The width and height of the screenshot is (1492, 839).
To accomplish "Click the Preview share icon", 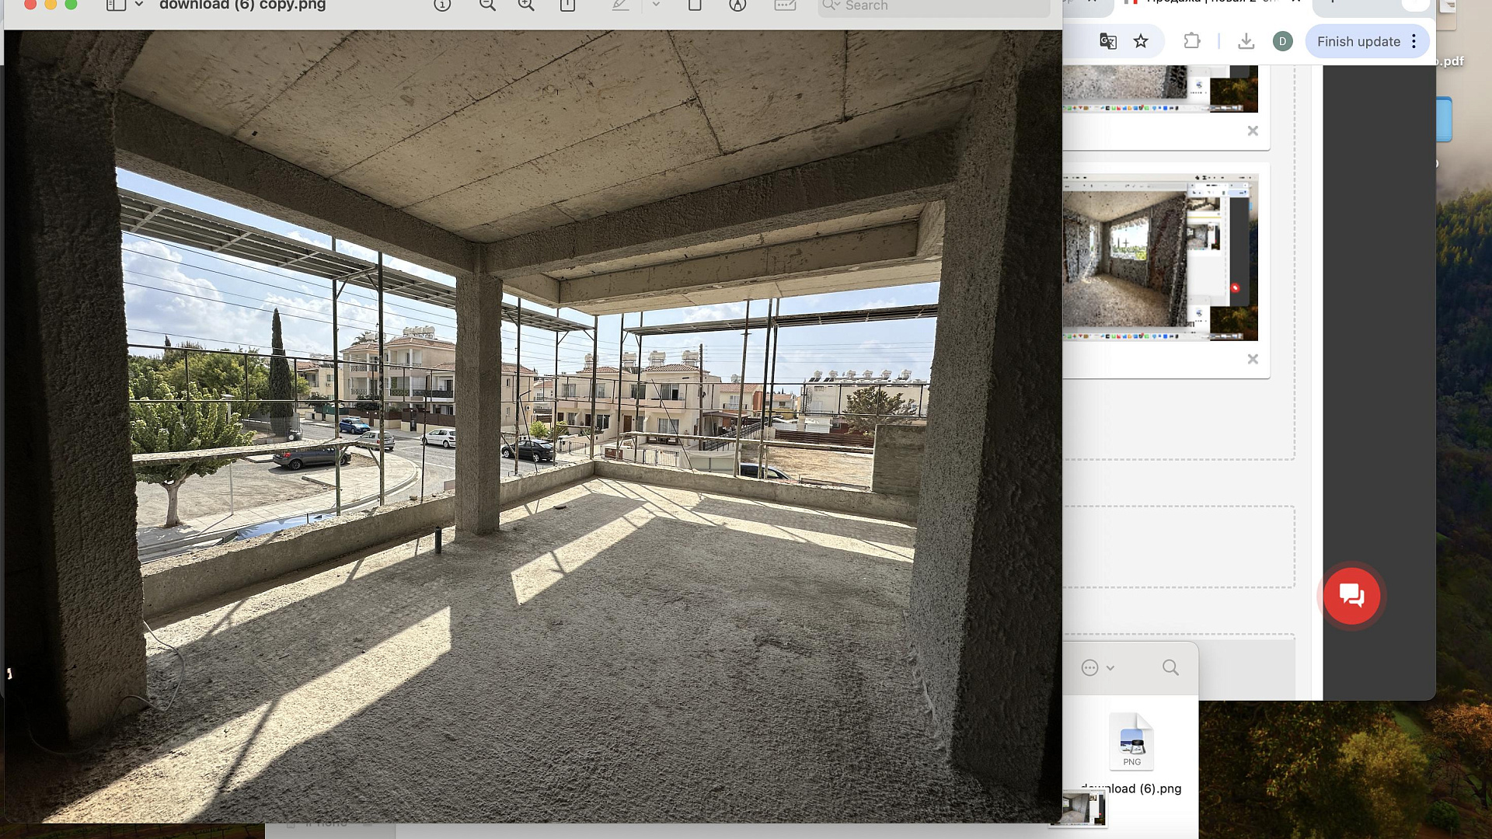I will click(x=568, y=5).
